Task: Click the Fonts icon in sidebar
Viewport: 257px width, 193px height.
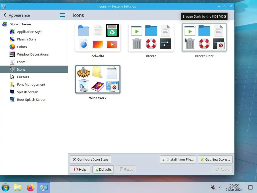Action: [12, 62]
